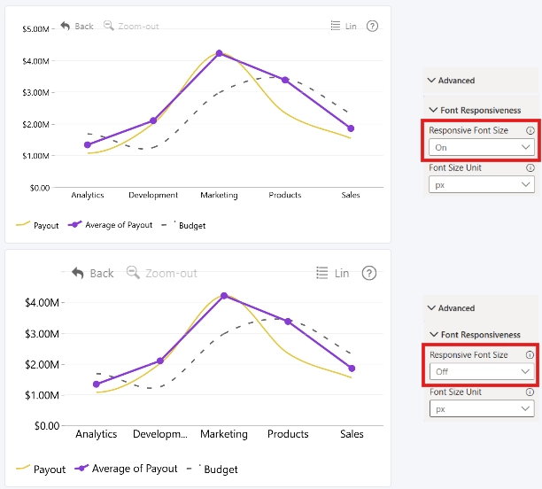Click Analytics axis label in bottom chart

97,434
